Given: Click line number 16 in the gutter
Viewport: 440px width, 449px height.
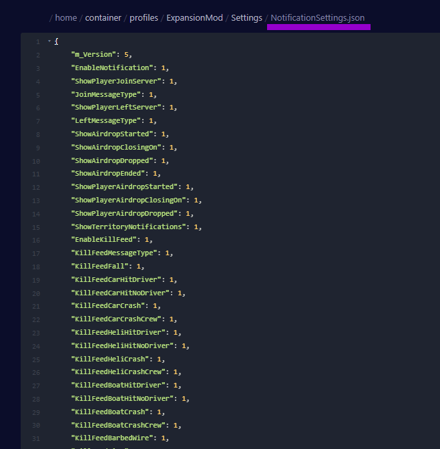Looking at the screenshot, I should coord(36,240).
